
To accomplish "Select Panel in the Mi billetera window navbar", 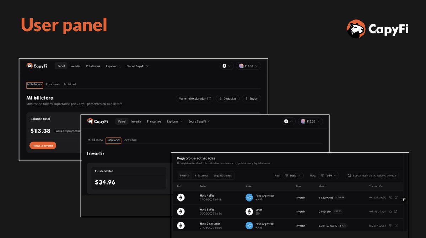I will [x=61, y=66].
